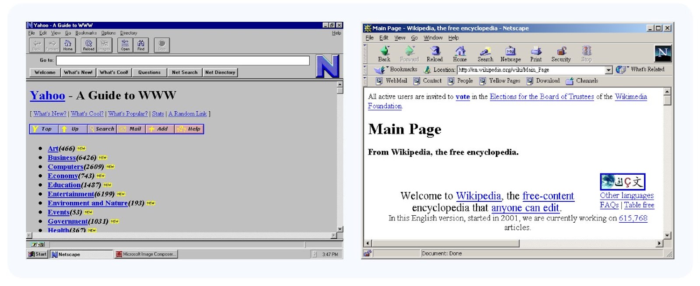Collapse navigation toolbar grip in Wikipedia window
Viewport: 700px width, 286px height.
click(x=365, y=53)
